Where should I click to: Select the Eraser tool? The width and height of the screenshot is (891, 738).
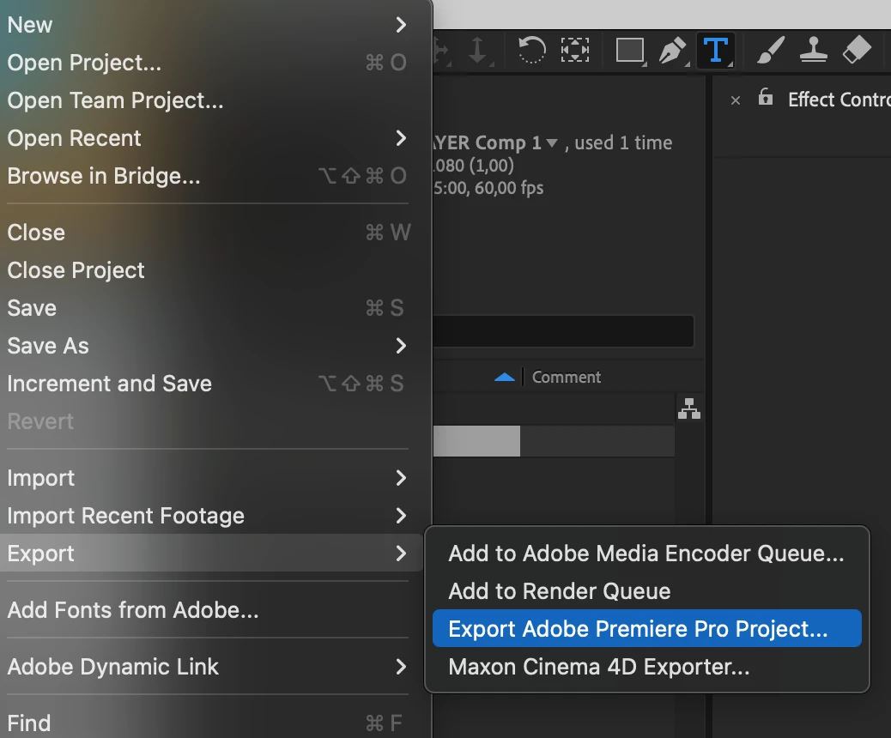click(x=857, y=50)
